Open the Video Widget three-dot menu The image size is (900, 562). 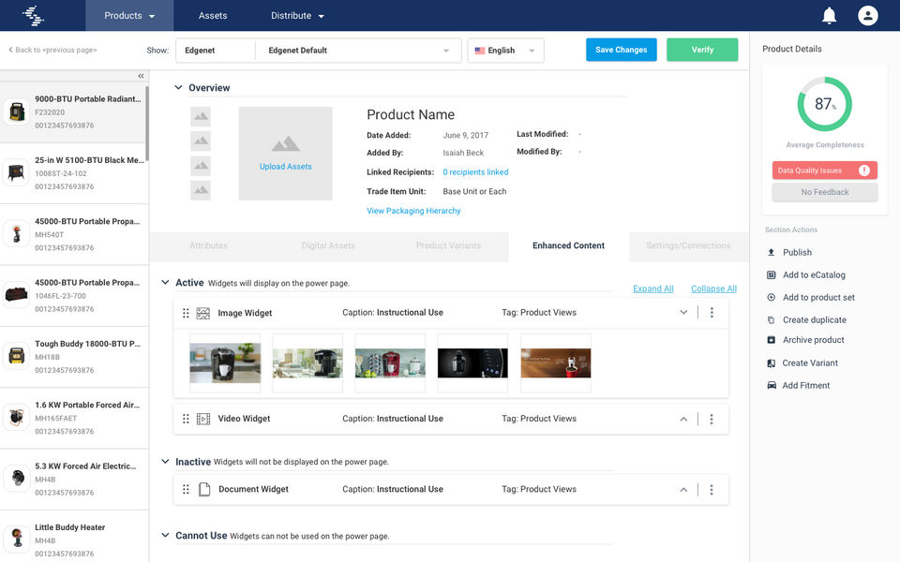[x=712, y=420]
